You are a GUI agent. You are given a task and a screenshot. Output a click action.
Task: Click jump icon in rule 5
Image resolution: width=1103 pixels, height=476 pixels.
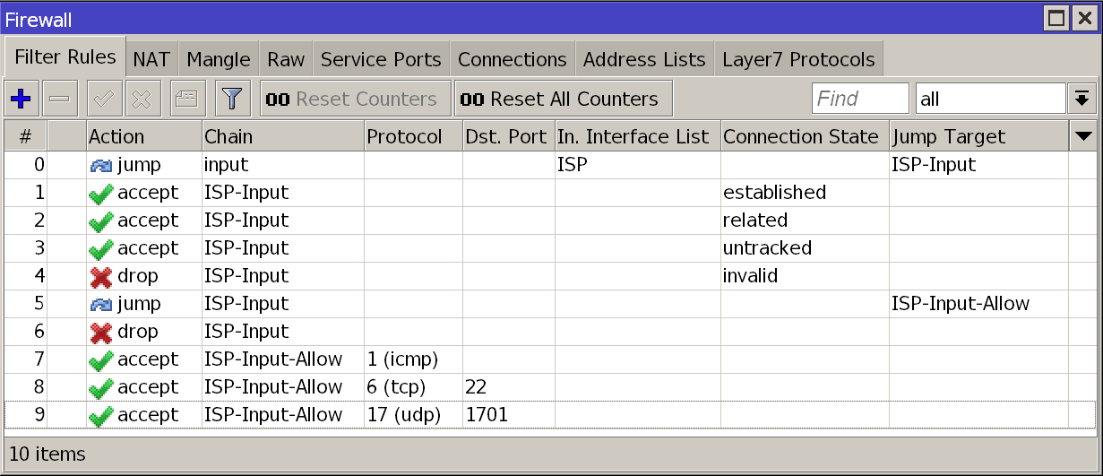(102, 305)
